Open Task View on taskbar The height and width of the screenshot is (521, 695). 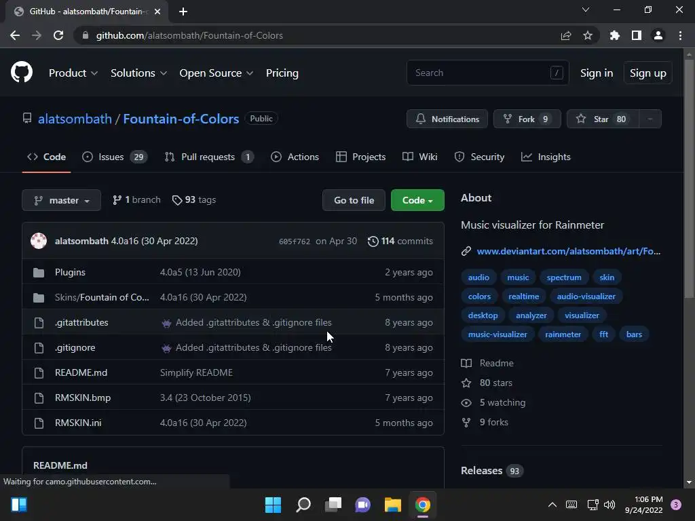333,505
